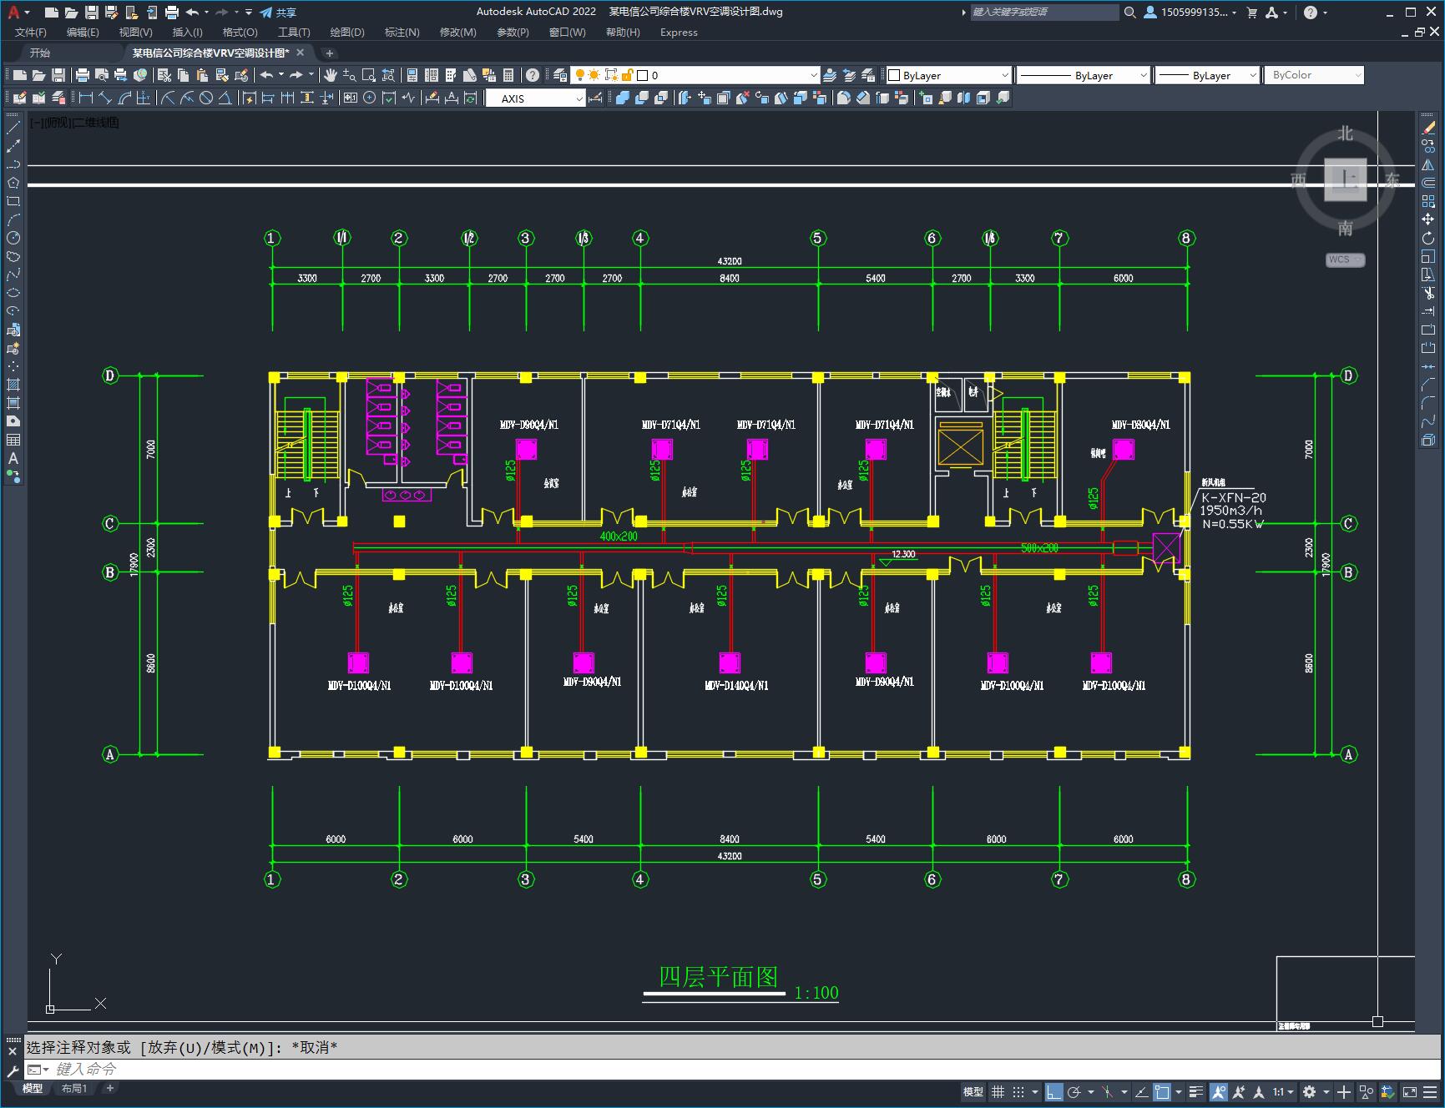Open the Express menu

[x=679, y=32]
